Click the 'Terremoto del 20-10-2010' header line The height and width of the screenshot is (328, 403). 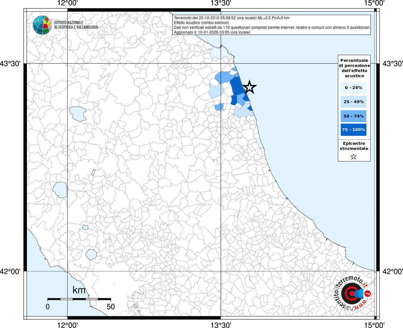point(231,18)
